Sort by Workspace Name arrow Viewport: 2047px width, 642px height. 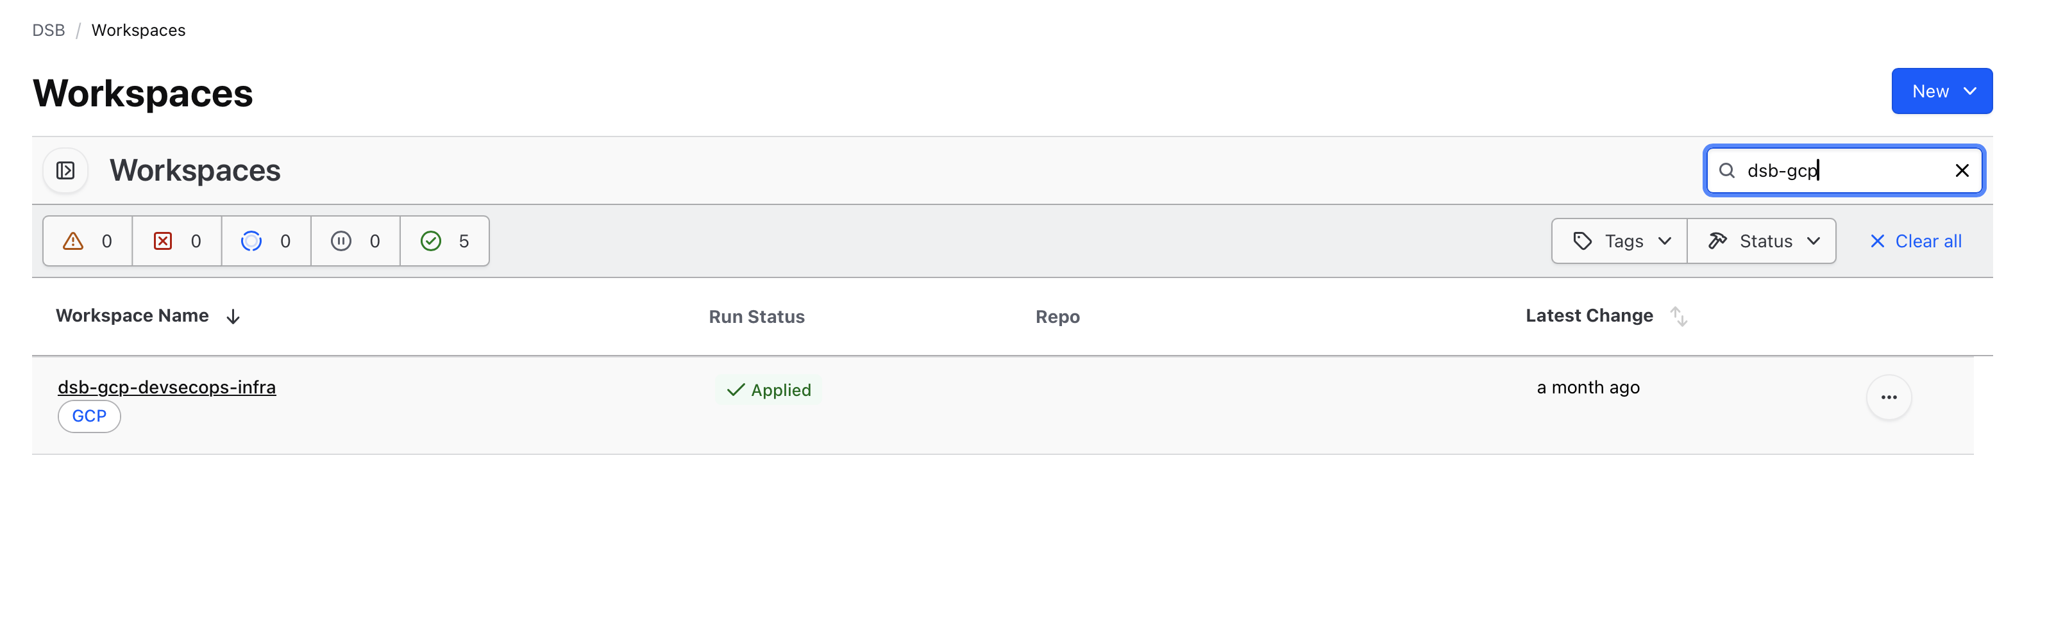(233, 317)
